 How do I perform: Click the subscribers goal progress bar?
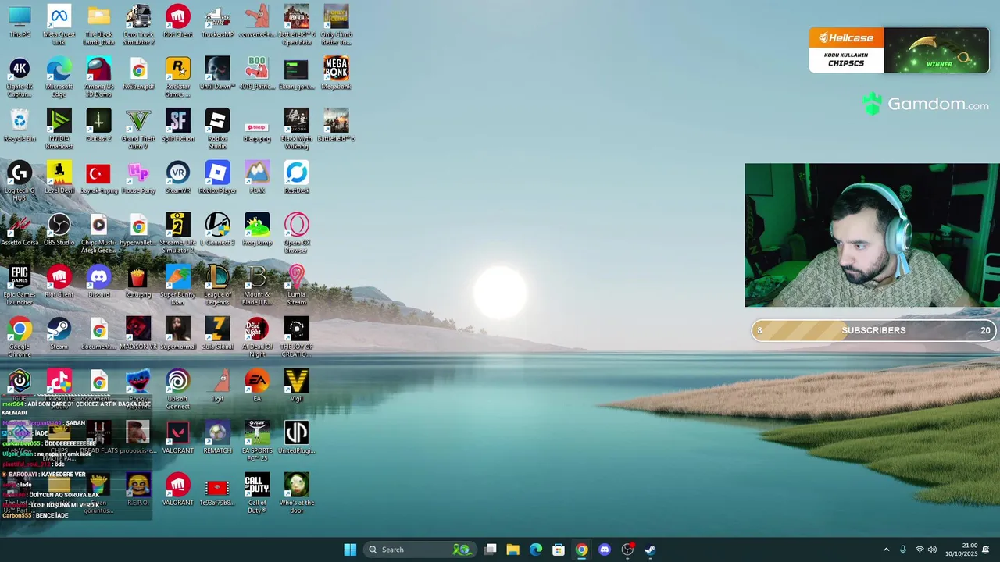pos(873,330)
